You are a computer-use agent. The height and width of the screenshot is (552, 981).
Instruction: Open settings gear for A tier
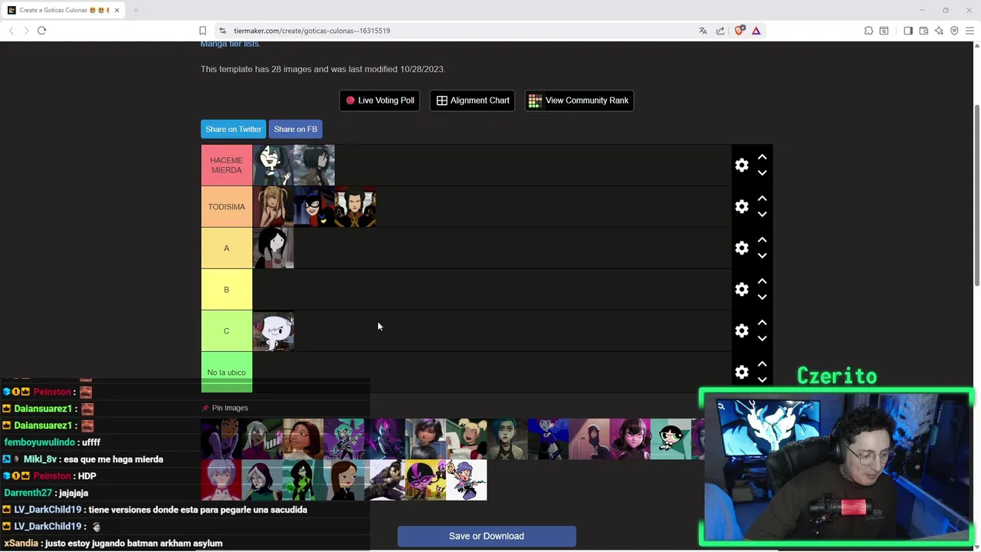(741, 248)
